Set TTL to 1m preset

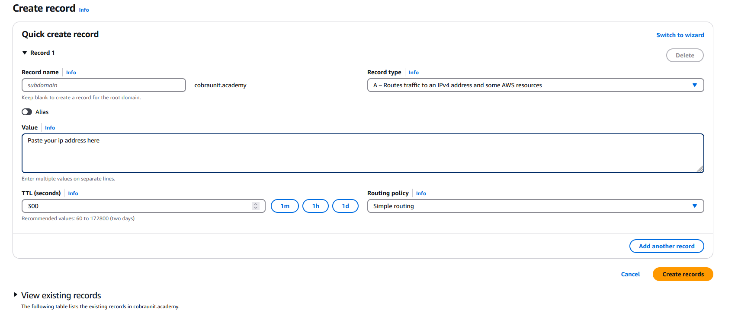pos(285,206)
